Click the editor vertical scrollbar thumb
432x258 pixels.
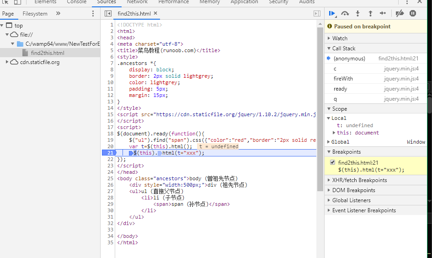pyautogui.click(x=320, y=109)
